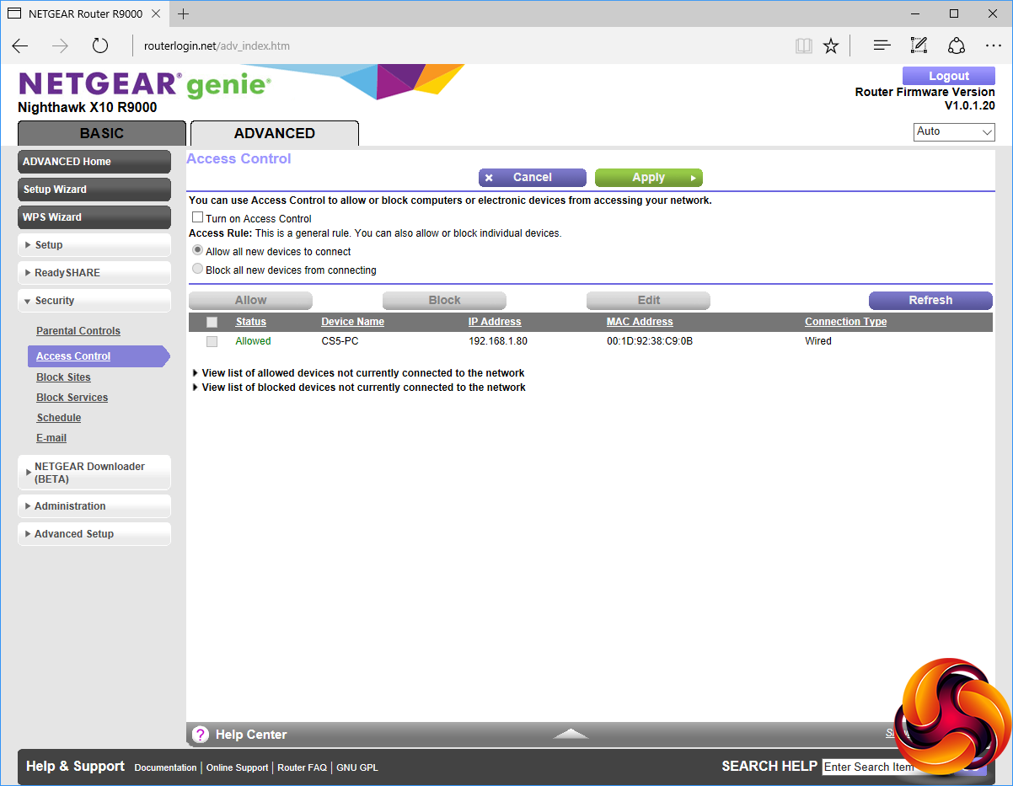This screenshot has height=786, width=1013.
Task: Launch the WPS Wizard
Action: pos(94,217)
